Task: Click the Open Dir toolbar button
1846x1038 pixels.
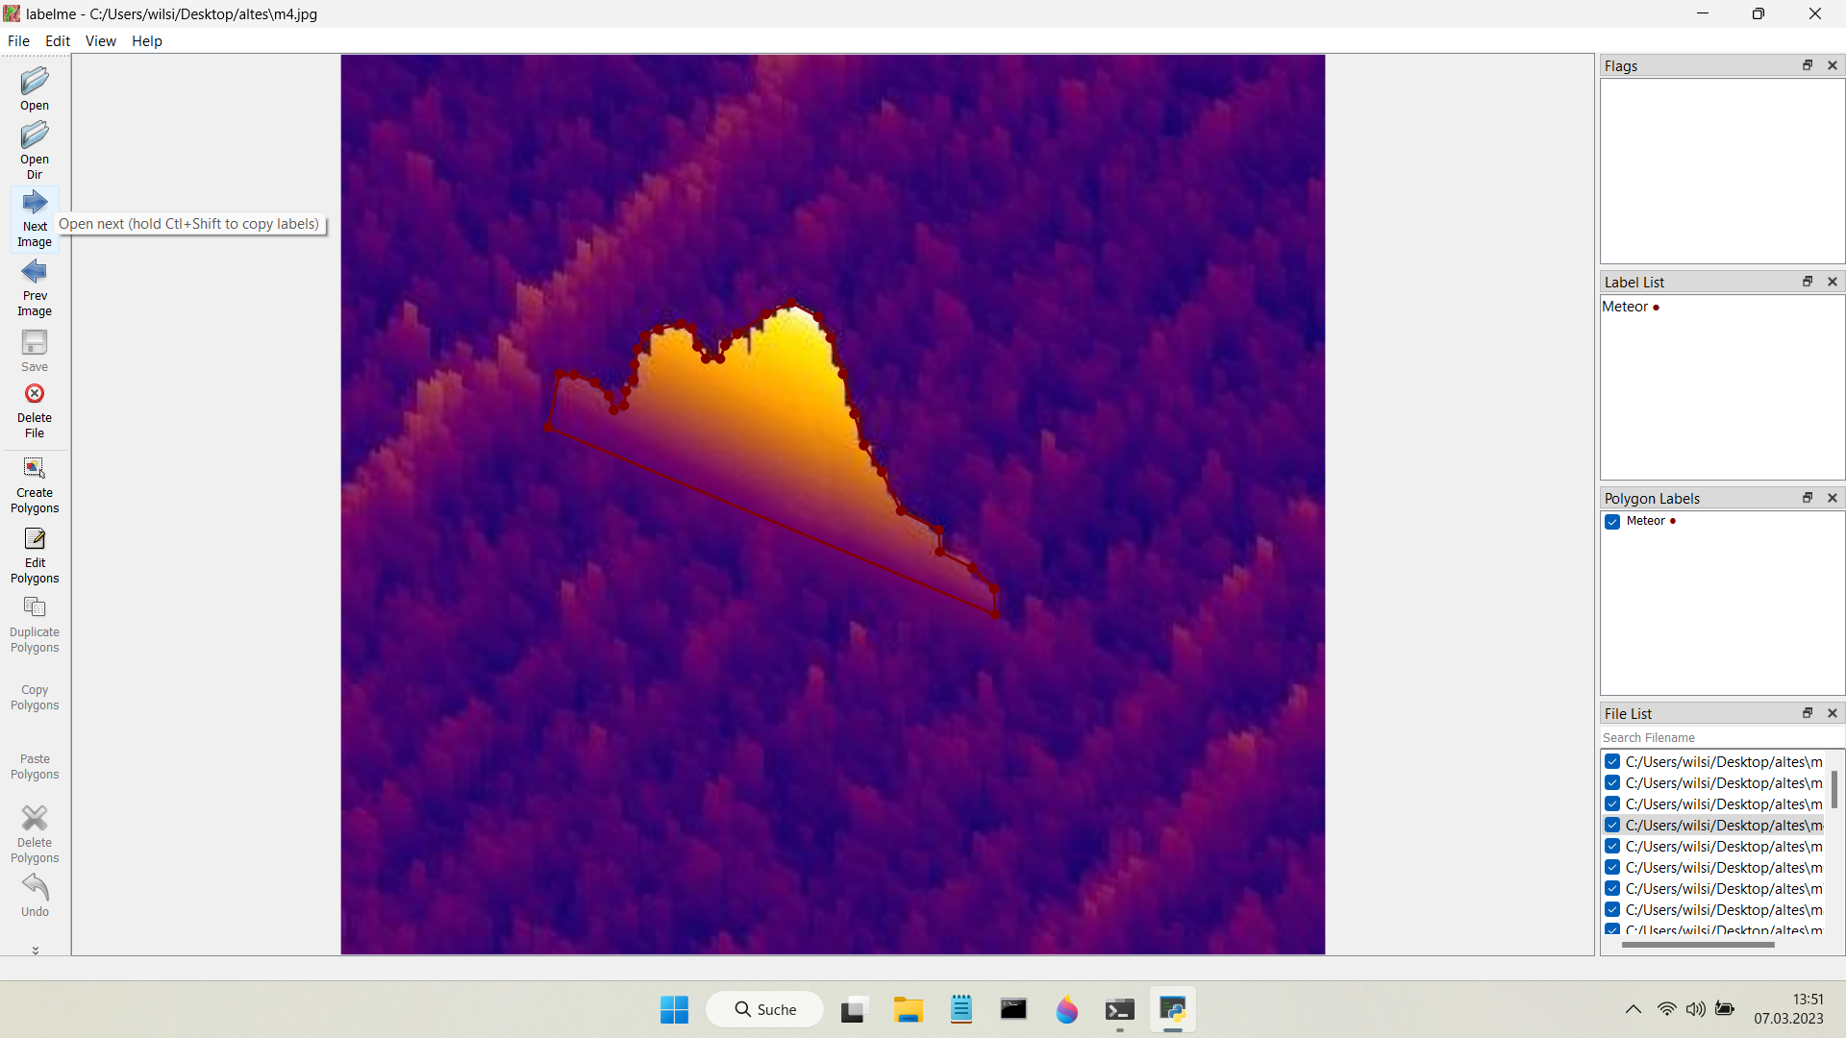Action: coord(35,151)
